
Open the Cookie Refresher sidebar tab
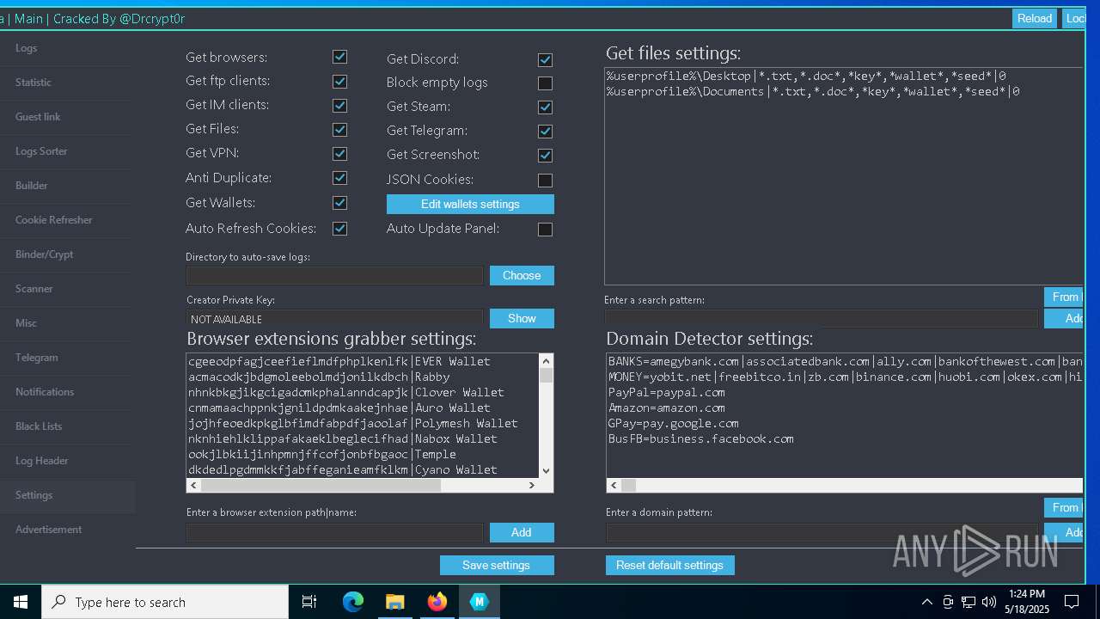coord(67,220)
